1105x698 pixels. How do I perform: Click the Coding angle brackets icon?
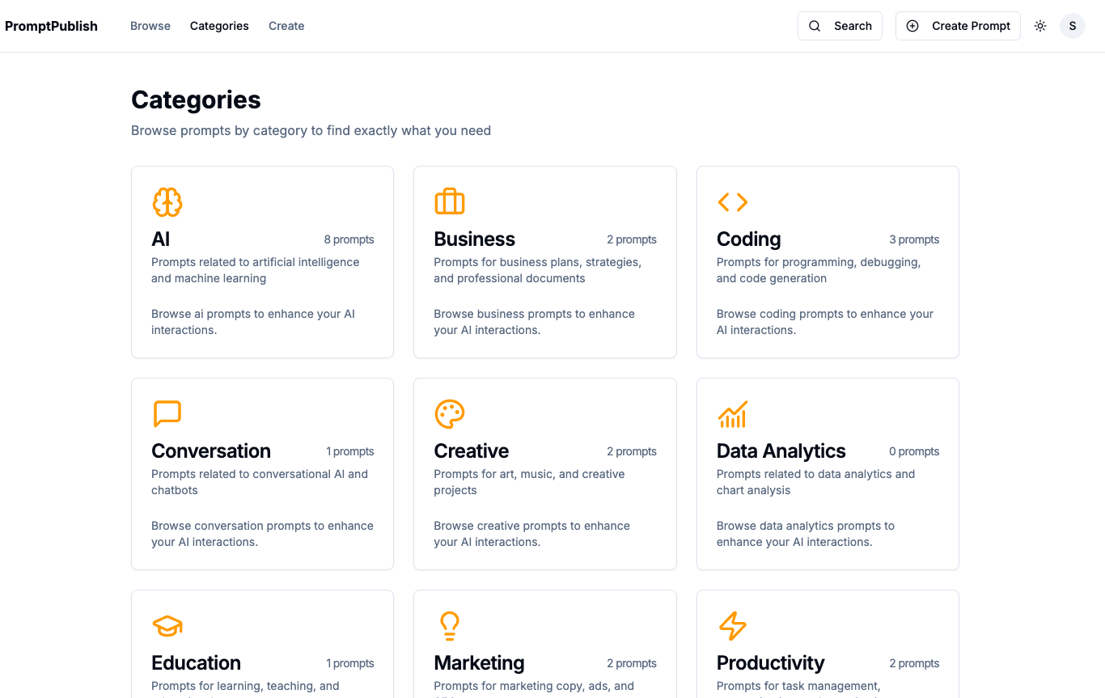(x=732, y=202)
